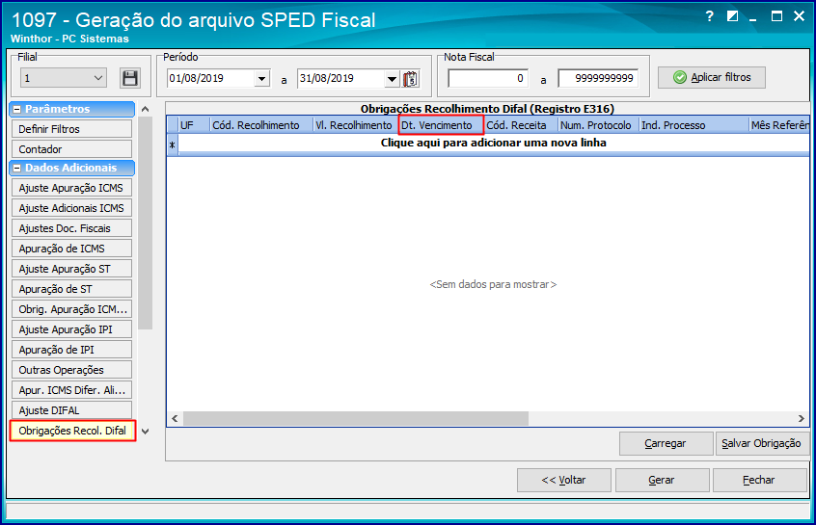Image resolution: width=816 pixels, height=525 pixels.
Task: Click the sidebar scroll up arrow
Action: pos(146,109)
